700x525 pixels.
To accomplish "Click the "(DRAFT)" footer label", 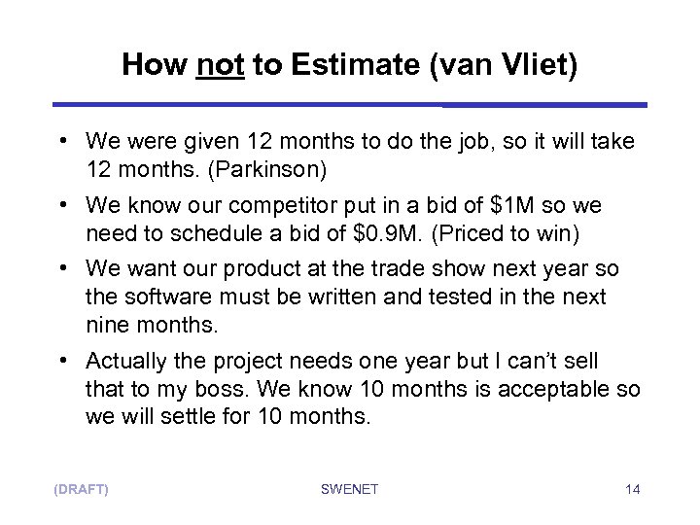I will click(x=81, y=489).
